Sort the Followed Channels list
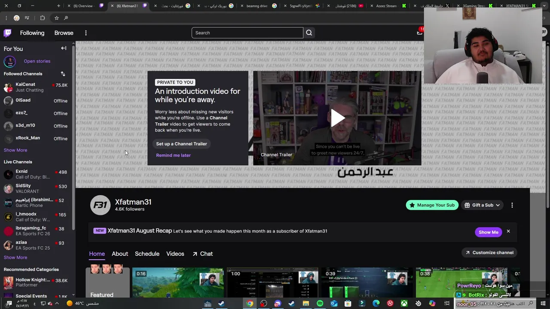 (63, 74)
